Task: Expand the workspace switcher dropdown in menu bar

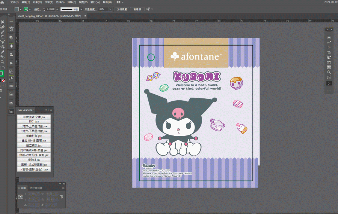Action: (123, 2)
